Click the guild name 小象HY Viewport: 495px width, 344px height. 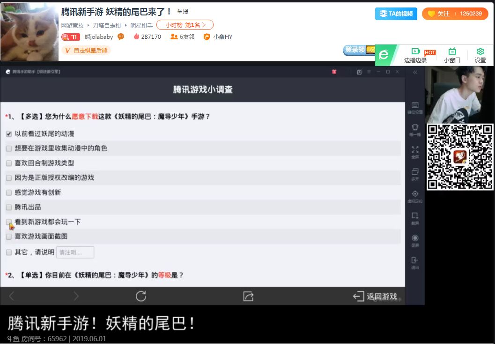coord(222,37)
